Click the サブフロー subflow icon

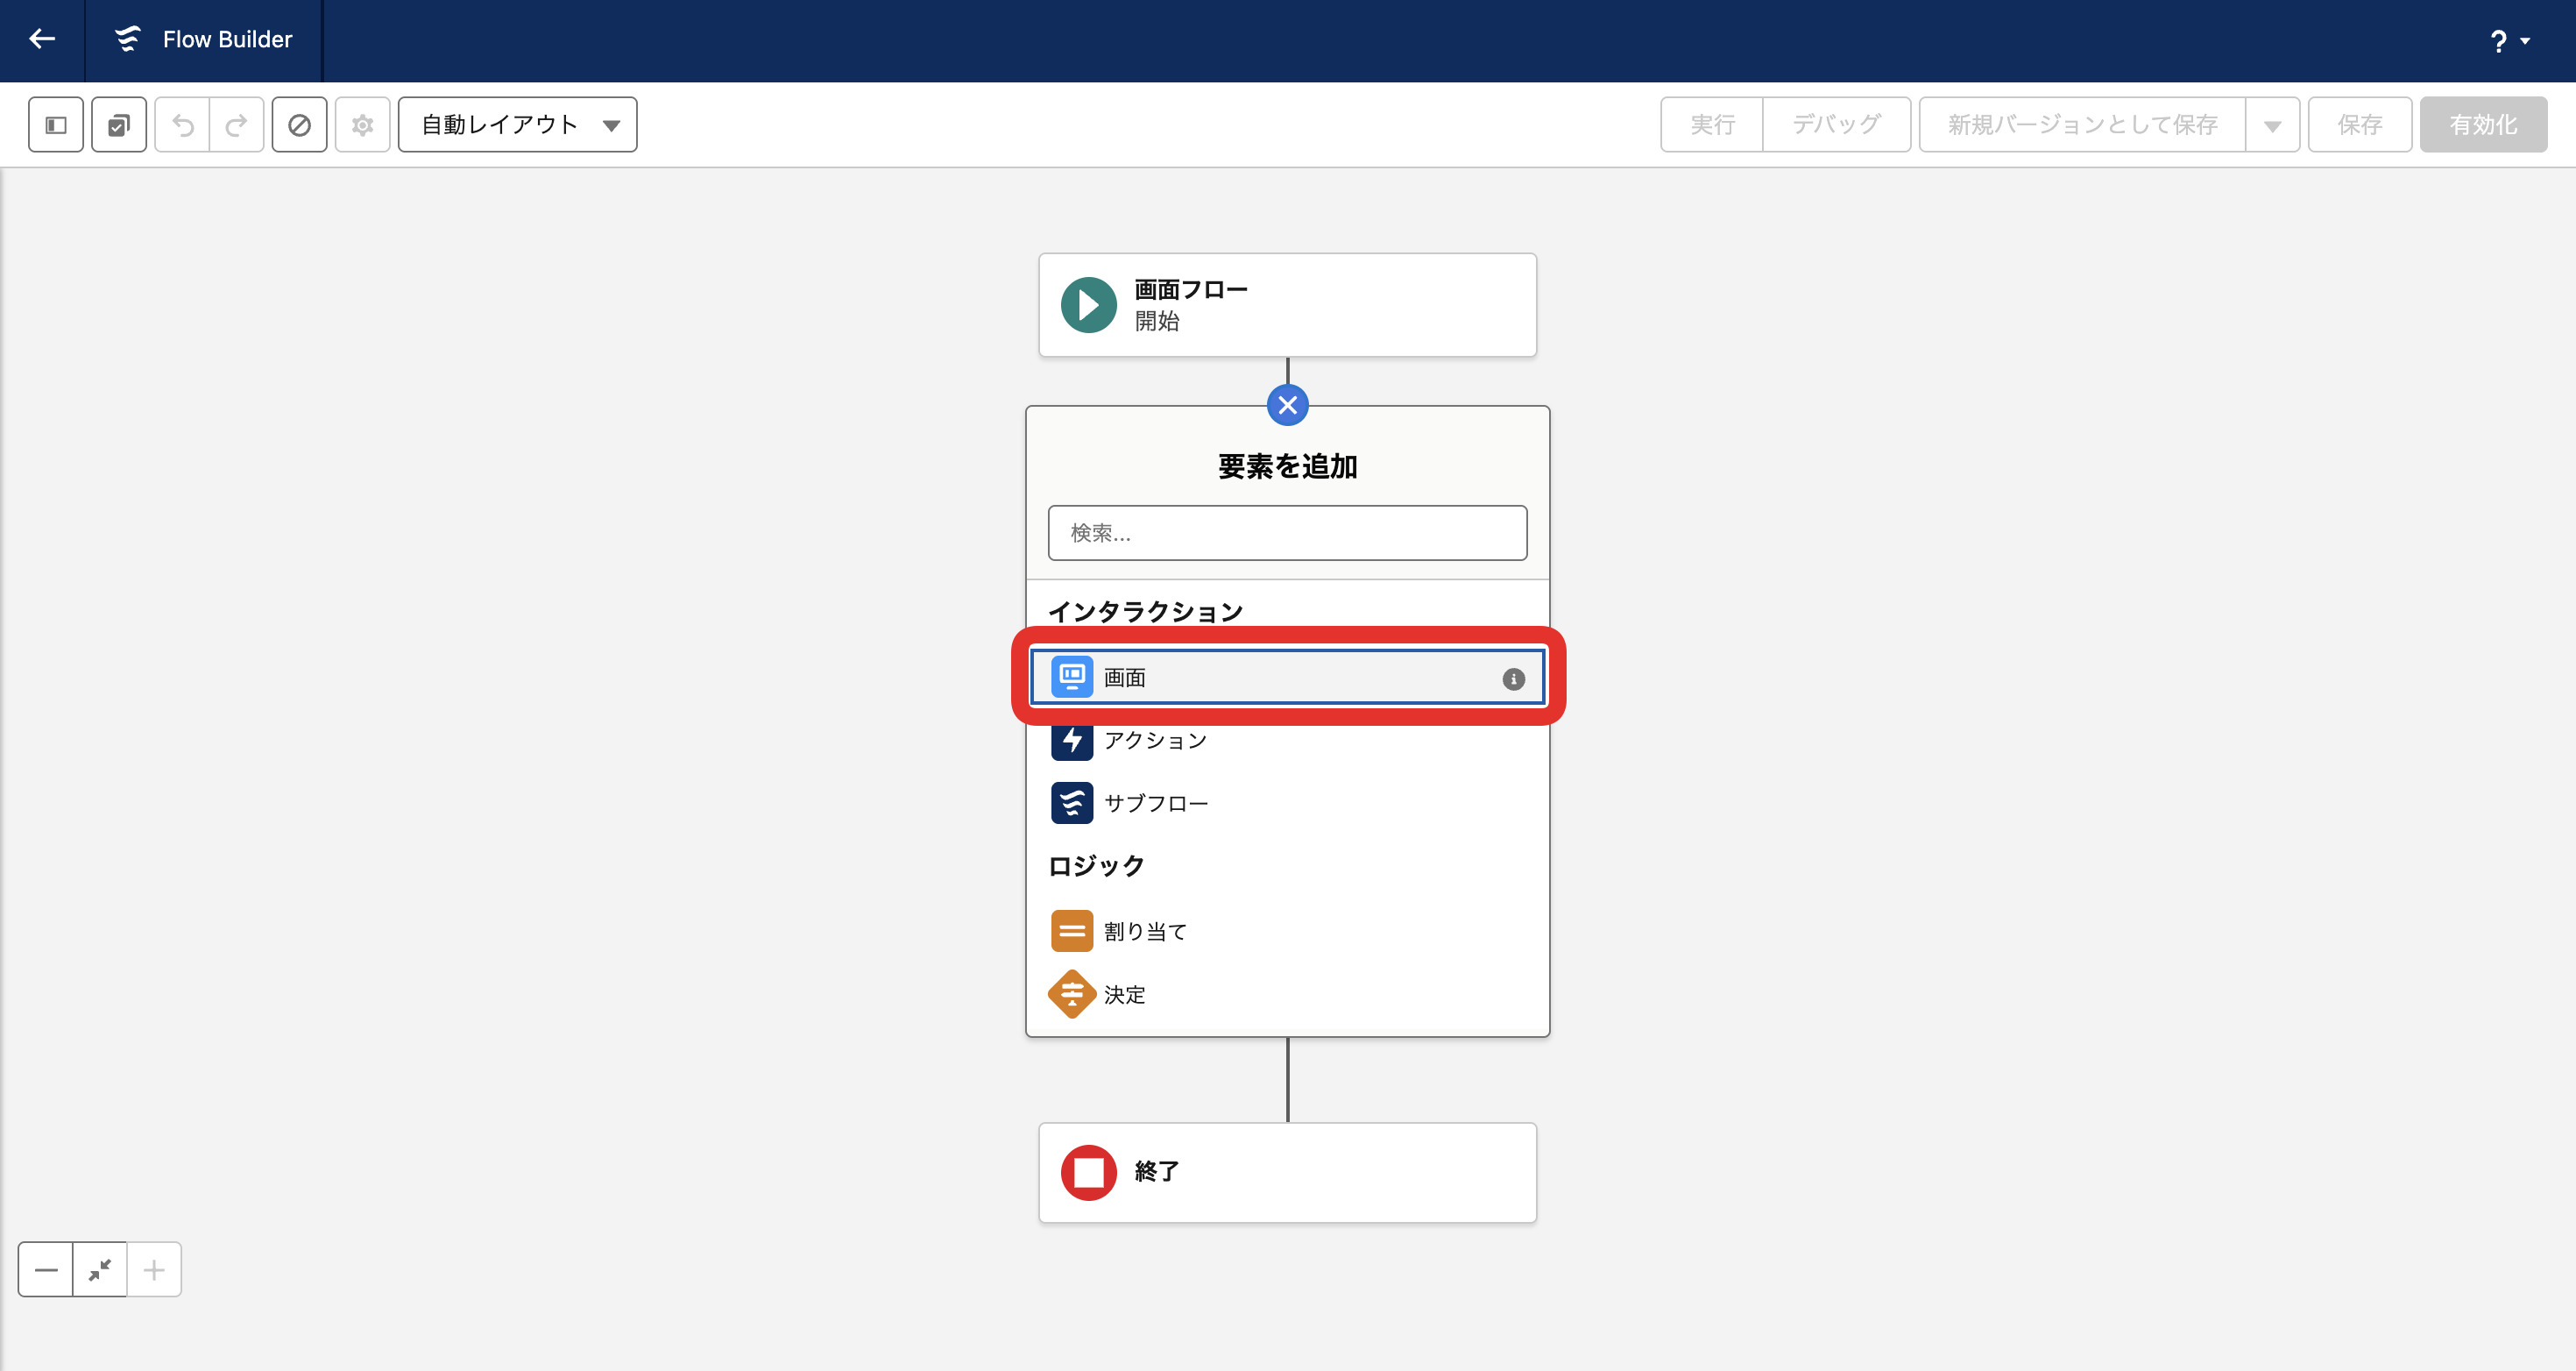click(1072, 803)
